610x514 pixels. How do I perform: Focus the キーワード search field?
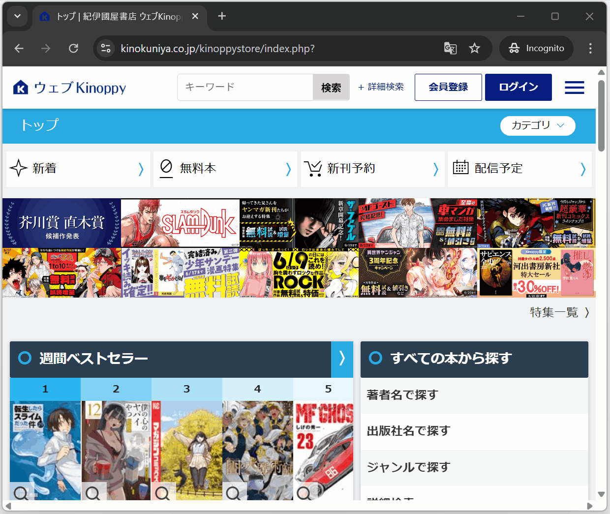click(245, 87)
